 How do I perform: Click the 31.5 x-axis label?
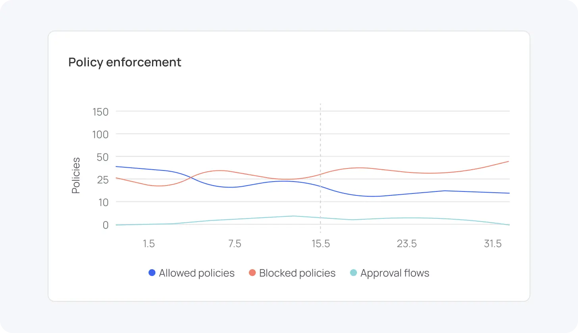[x=493, y=244]
